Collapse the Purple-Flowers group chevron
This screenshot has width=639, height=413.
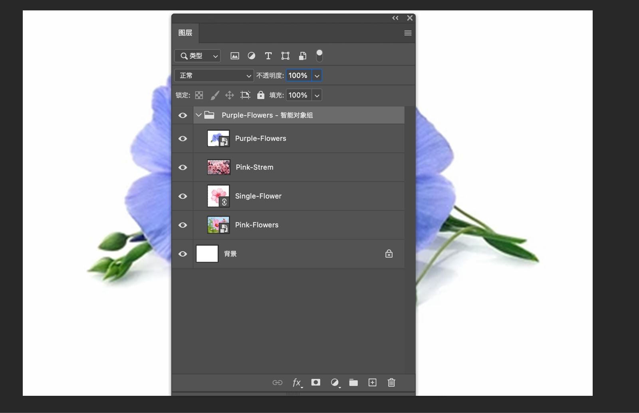click(x=198, y=115)
